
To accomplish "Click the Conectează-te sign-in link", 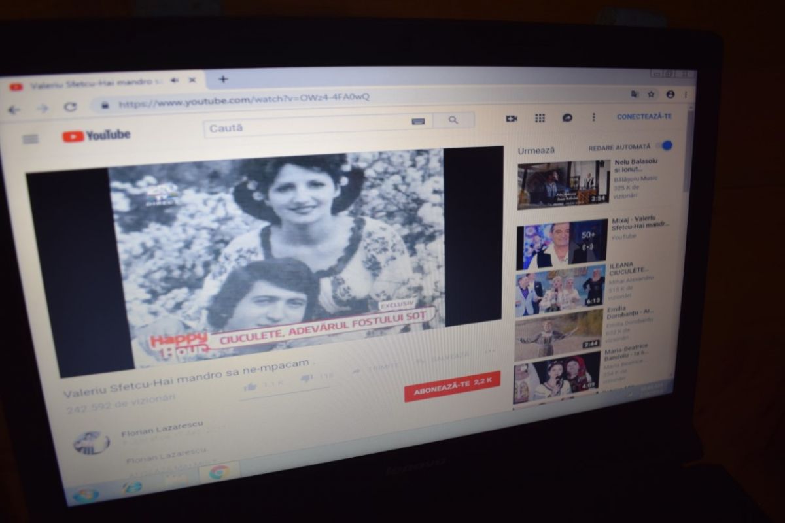I will click(x=644, y=116).
